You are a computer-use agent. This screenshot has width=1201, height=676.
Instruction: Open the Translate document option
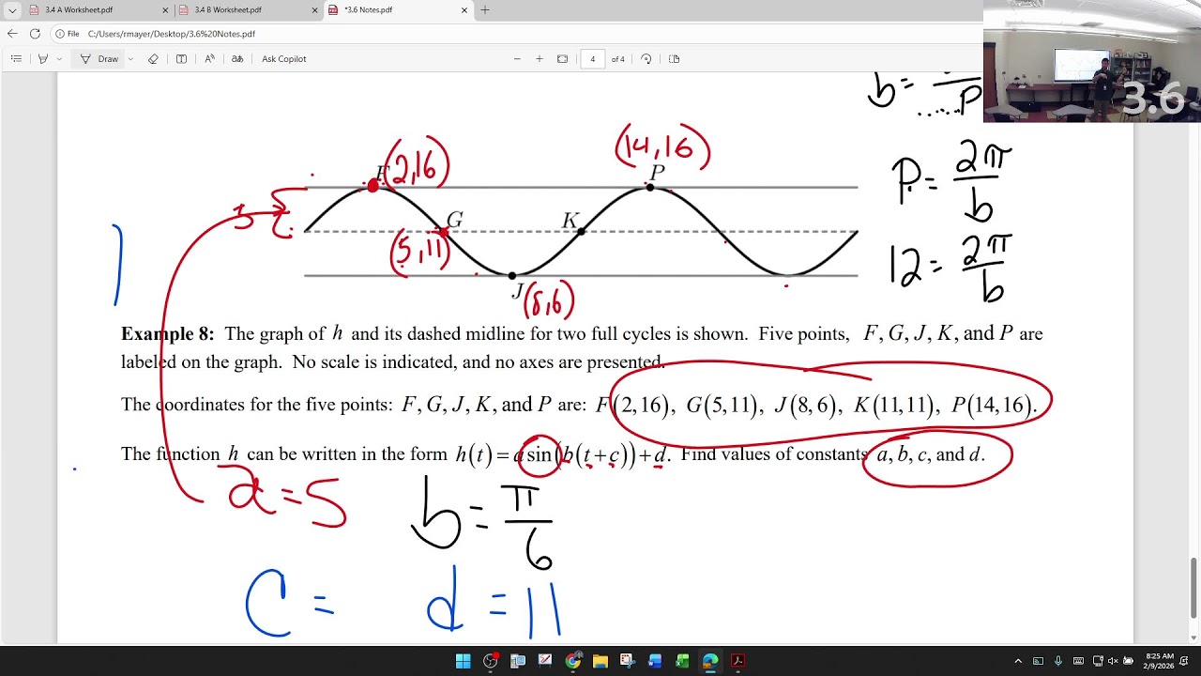pos(237,58)
